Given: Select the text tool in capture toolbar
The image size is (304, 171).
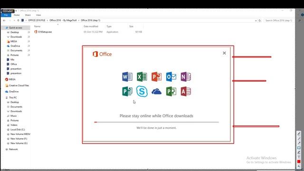Looking at the screenshot, I should (x=299, y=157).
